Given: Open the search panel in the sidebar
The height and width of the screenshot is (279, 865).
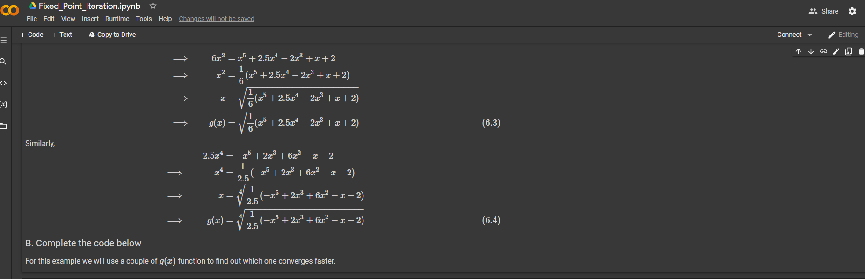Looking at the screenshot, I should (4, 61).
